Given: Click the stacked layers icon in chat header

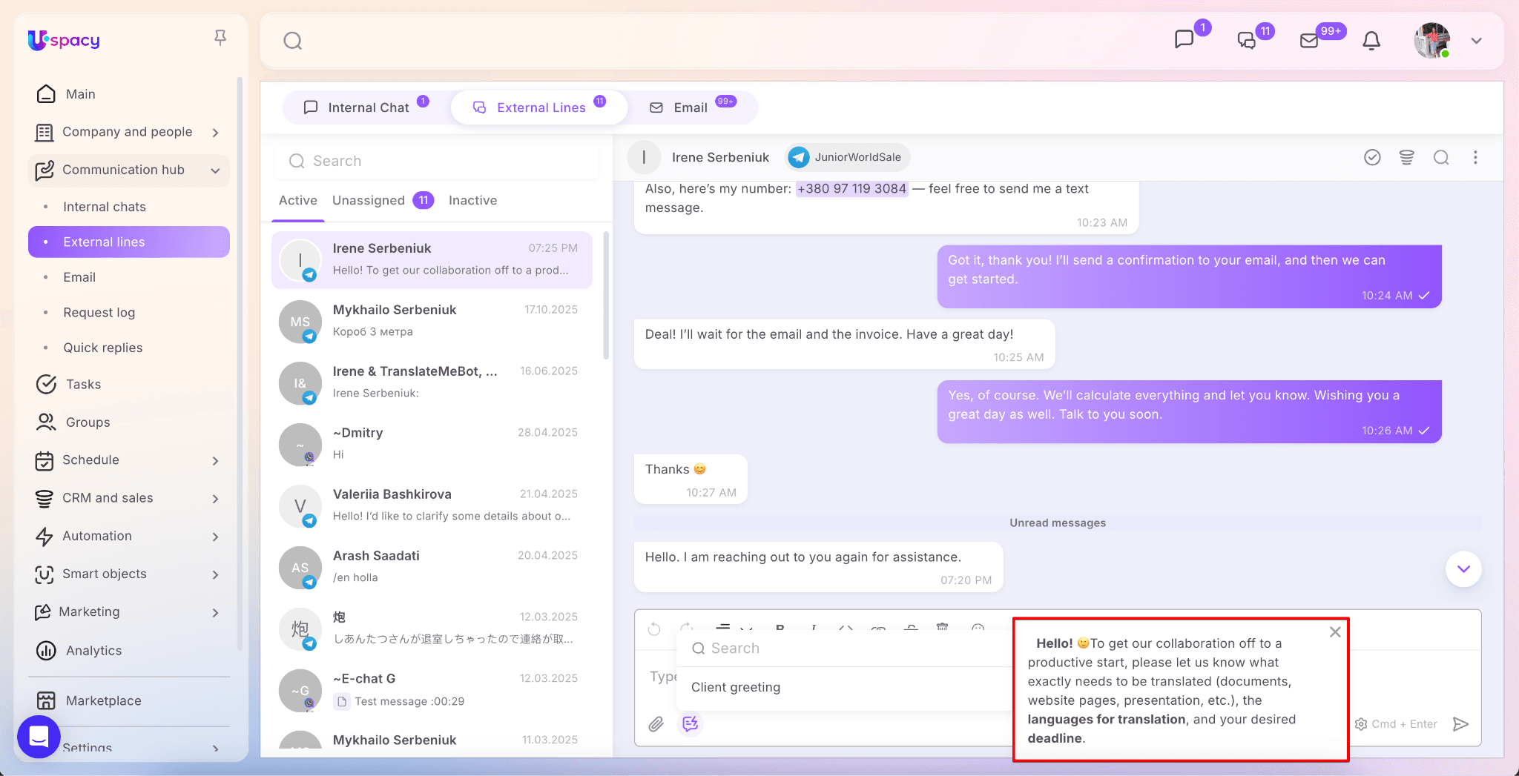Looking at the screenshot, I should pos(1406,157).
